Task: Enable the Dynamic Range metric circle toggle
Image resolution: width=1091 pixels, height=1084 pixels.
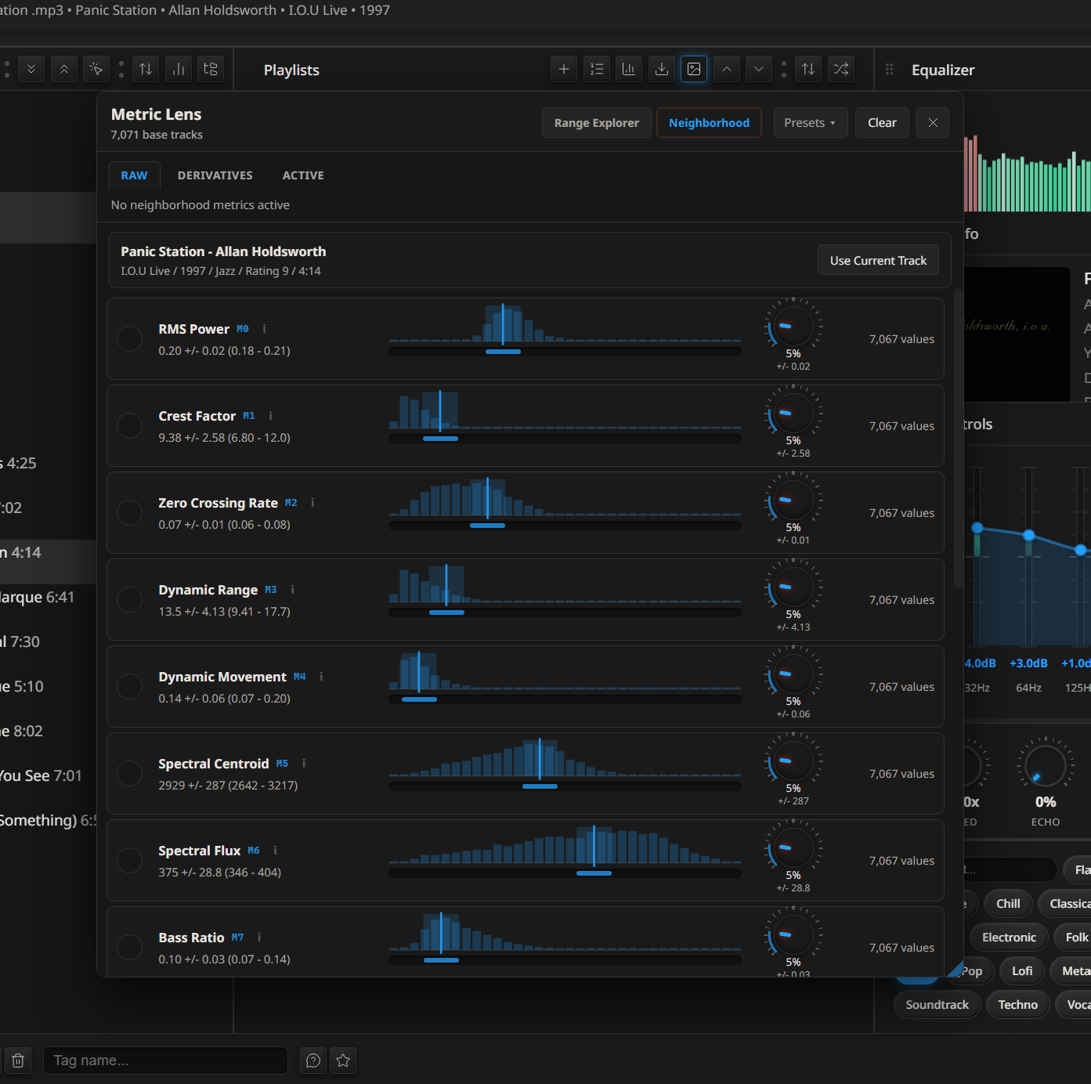Action: click(x=129, y=599)
